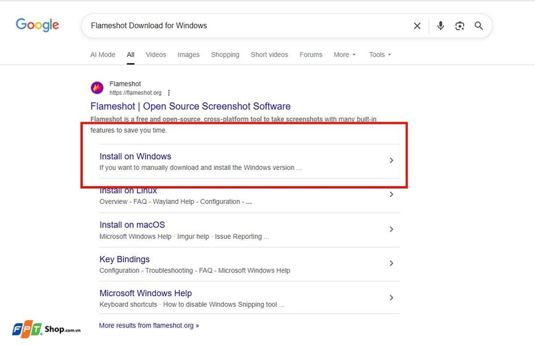Open the Tools dropdown
Image resolution: width=535 pixels, height=345 pixels.
(380, 55)
